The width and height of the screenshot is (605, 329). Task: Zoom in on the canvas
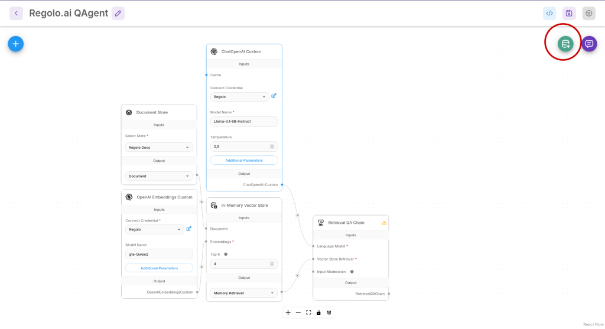[x=288, y=312]
